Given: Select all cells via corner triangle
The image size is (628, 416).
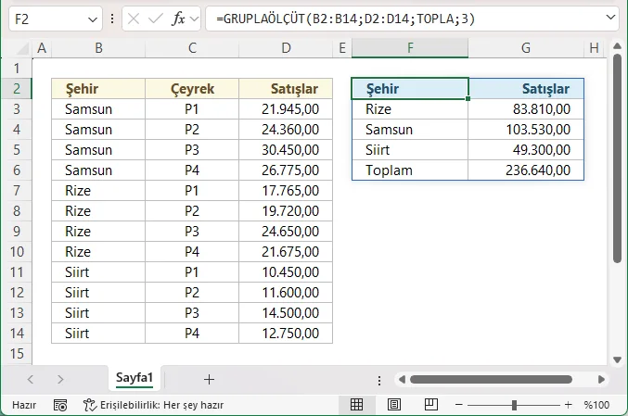Looking at the screenshot, I should tap(23, 48).
